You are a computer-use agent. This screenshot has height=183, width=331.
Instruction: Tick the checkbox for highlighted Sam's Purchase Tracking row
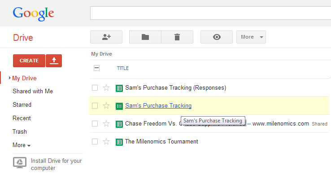pyautogui.click(x=95, y=105)
